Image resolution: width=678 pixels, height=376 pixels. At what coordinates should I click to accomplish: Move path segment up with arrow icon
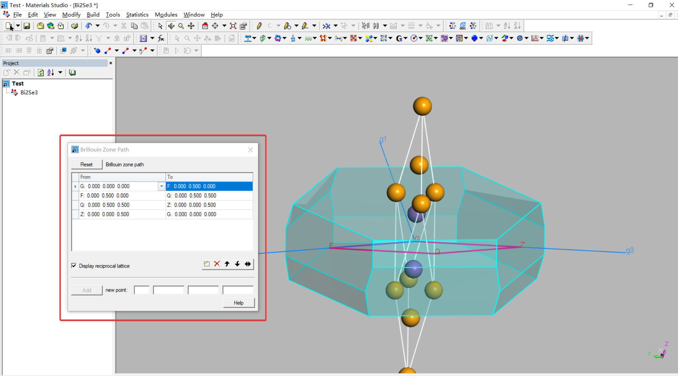(x=227, y=264)
